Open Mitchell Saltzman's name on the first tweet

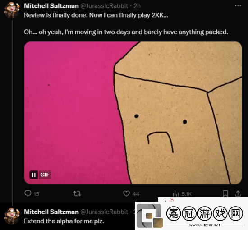pyautogui.click(x=51, y=6)
